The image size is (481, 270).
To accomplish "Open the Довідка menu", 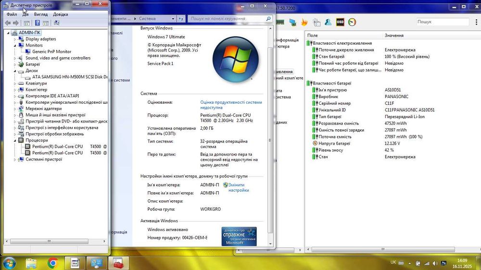I will [x=61, y=14].
